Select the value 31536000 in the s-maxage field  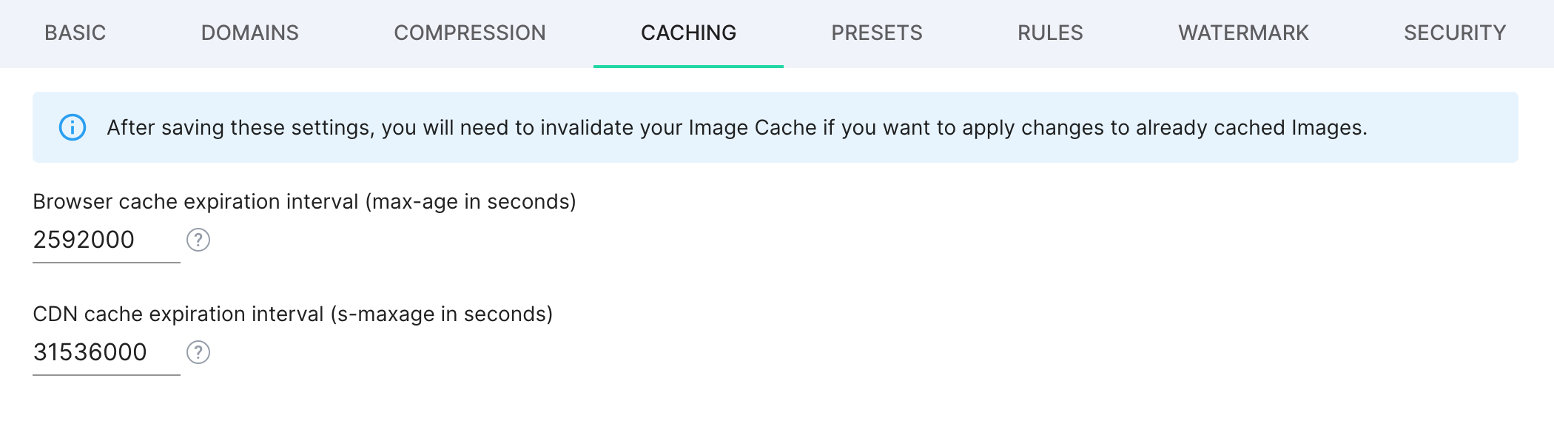click(90, 353)
